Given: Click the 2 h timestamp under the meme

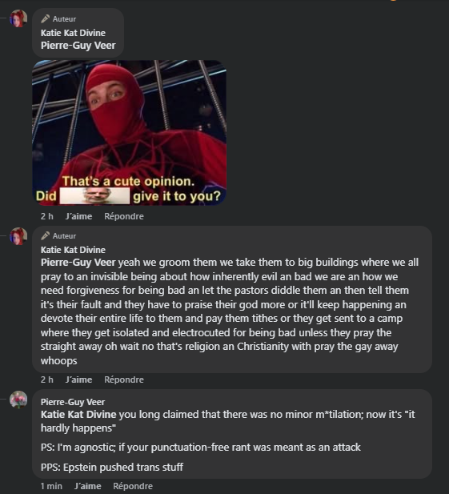Looking at the screenshot, I should tap(47, 216).
